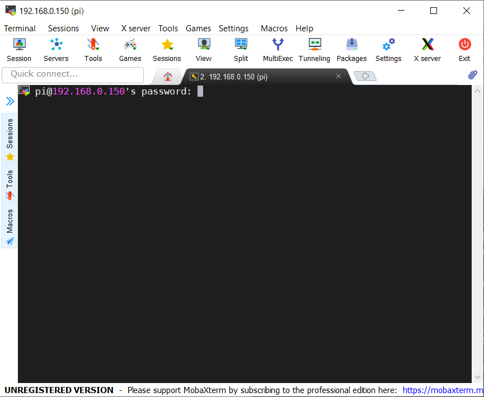Open the Terminal menu
Viewport: 484px width, 397px height.
click(x=20, y=29)
